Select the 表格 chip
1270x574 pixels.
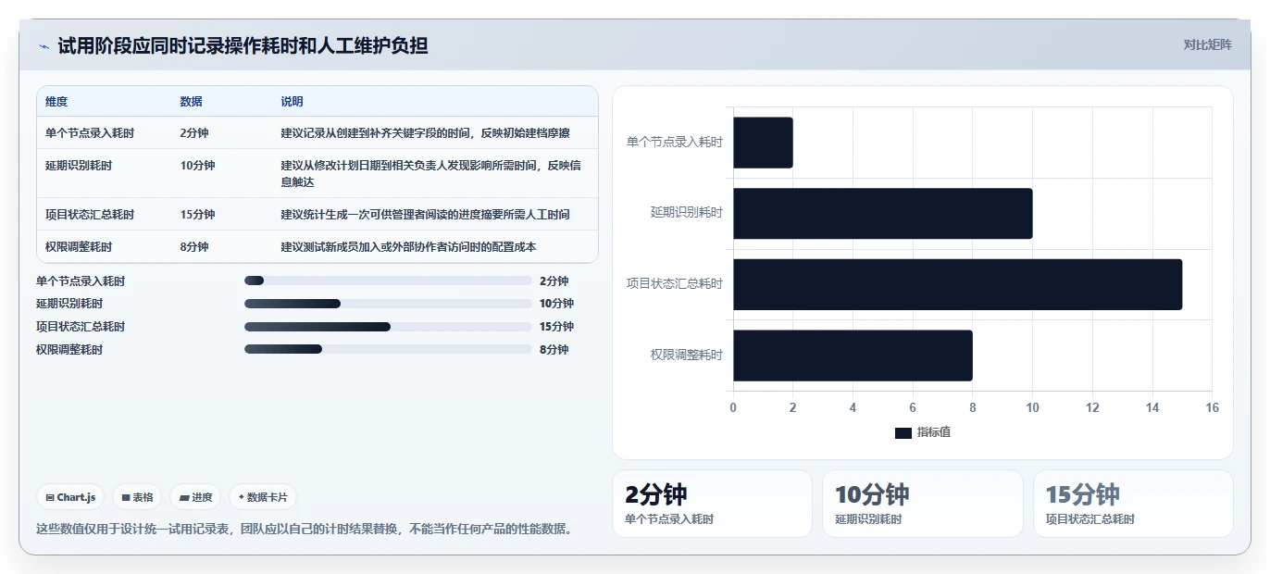click(137, 497)
